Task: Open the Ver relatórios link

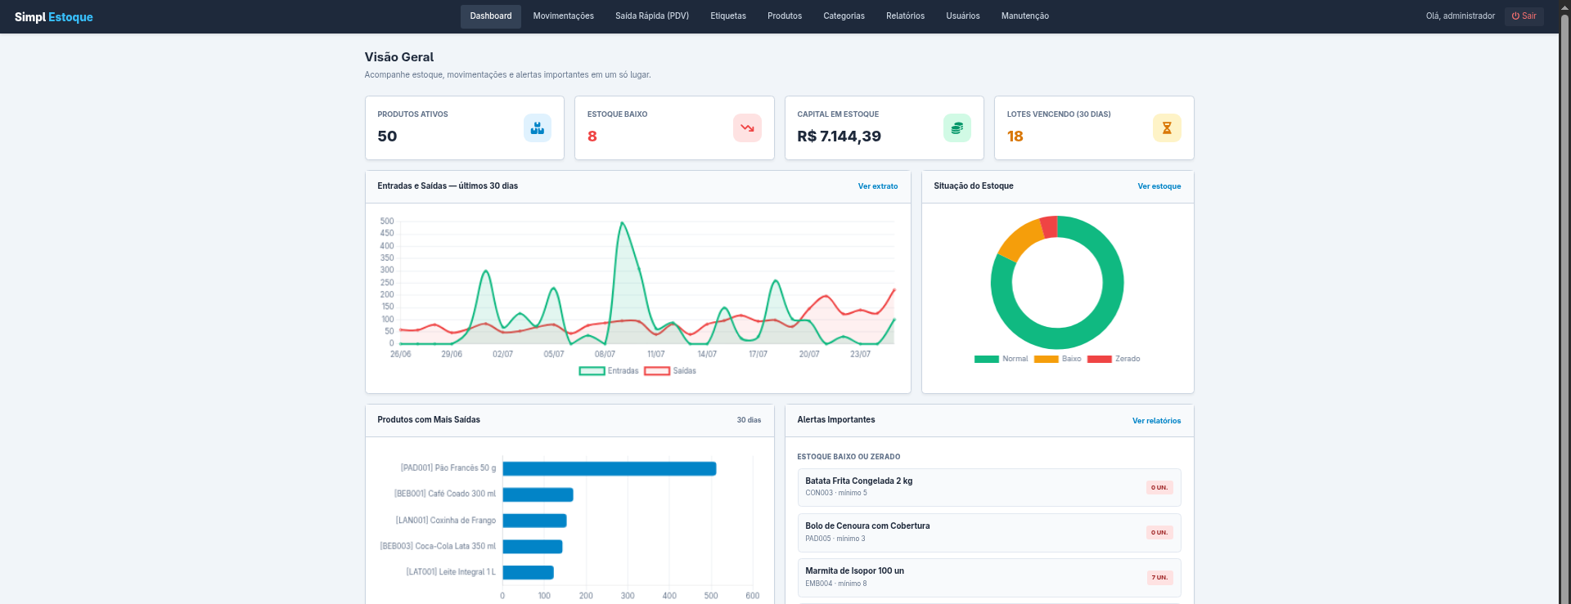Action: click(x=1157, y=421)
